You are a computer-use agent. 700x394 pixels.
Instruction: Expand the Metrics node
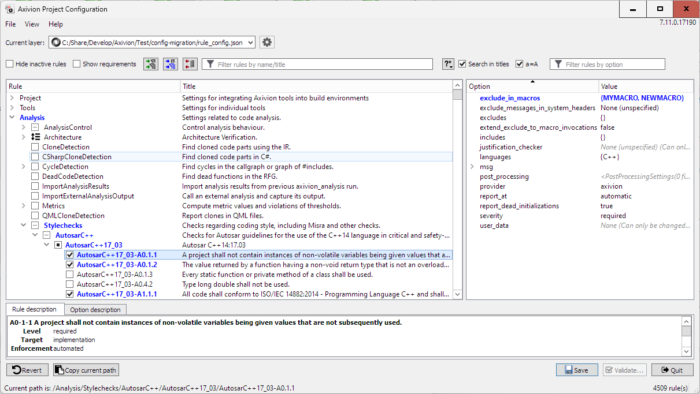click(24, 206)
